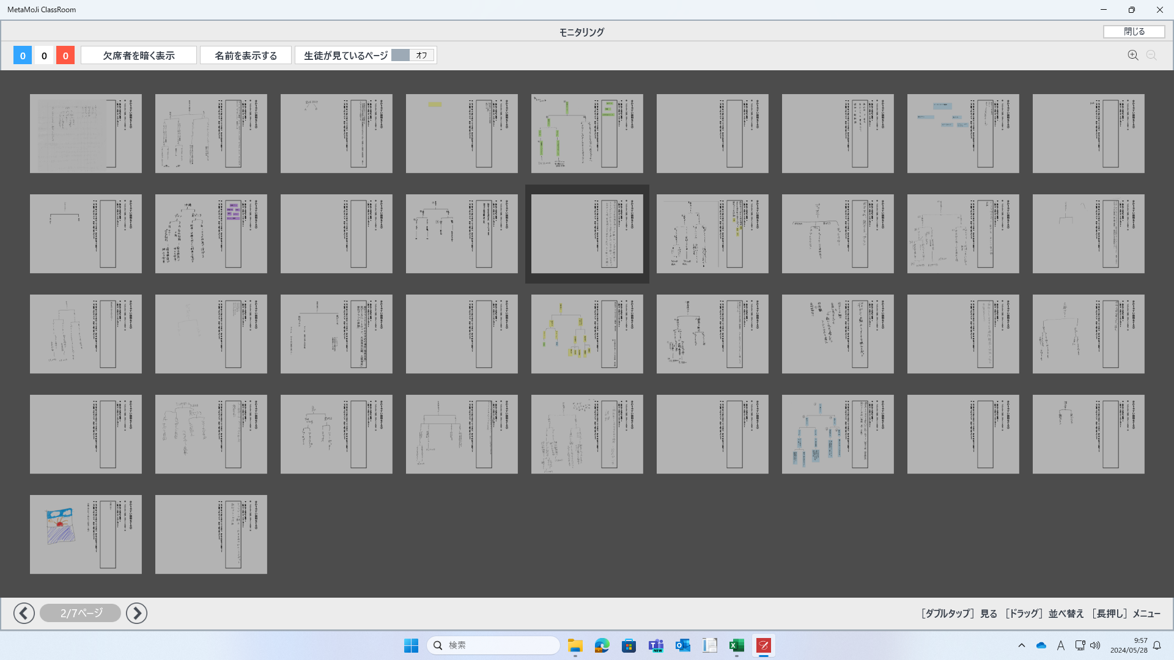Image resolution: width=1174 pixels, height=660 pixels.
Task: Open Microsoft Teams from taskbar
Action: (655, 645)
